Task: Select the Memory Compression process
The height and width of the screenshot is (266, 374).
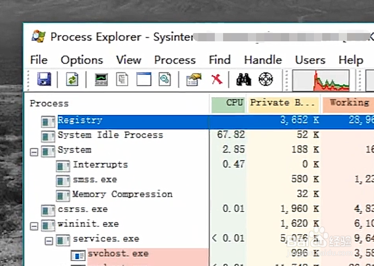Action: point(122,194)
